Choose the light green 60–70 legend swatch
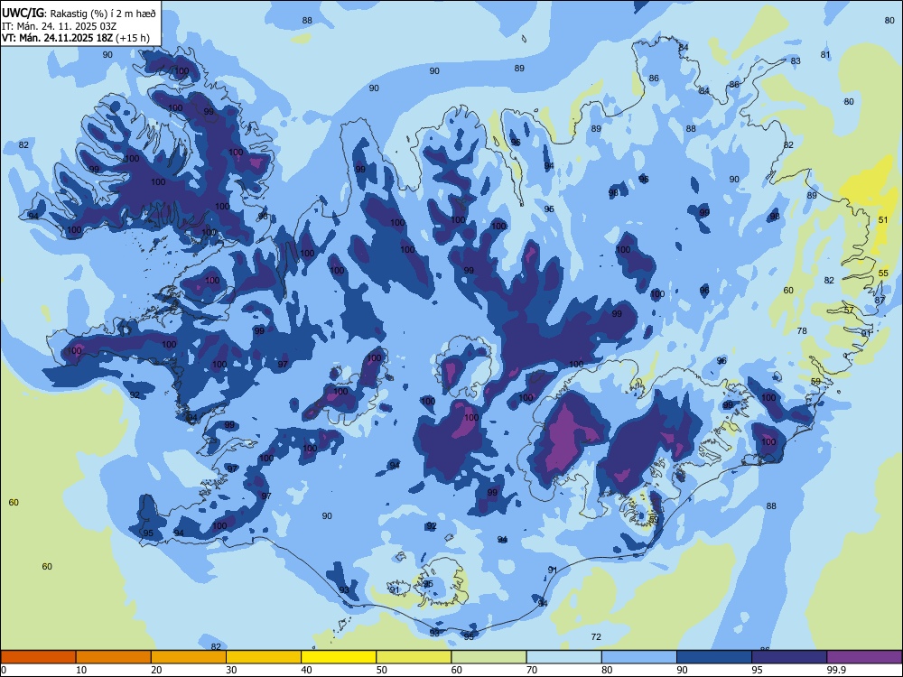Image resolution: width=903 pixels, height=677 pixels. pos(489,657)
